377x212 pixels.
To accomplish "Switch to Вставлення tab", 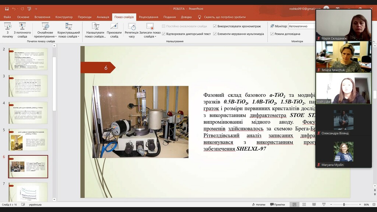I will 42,17.
